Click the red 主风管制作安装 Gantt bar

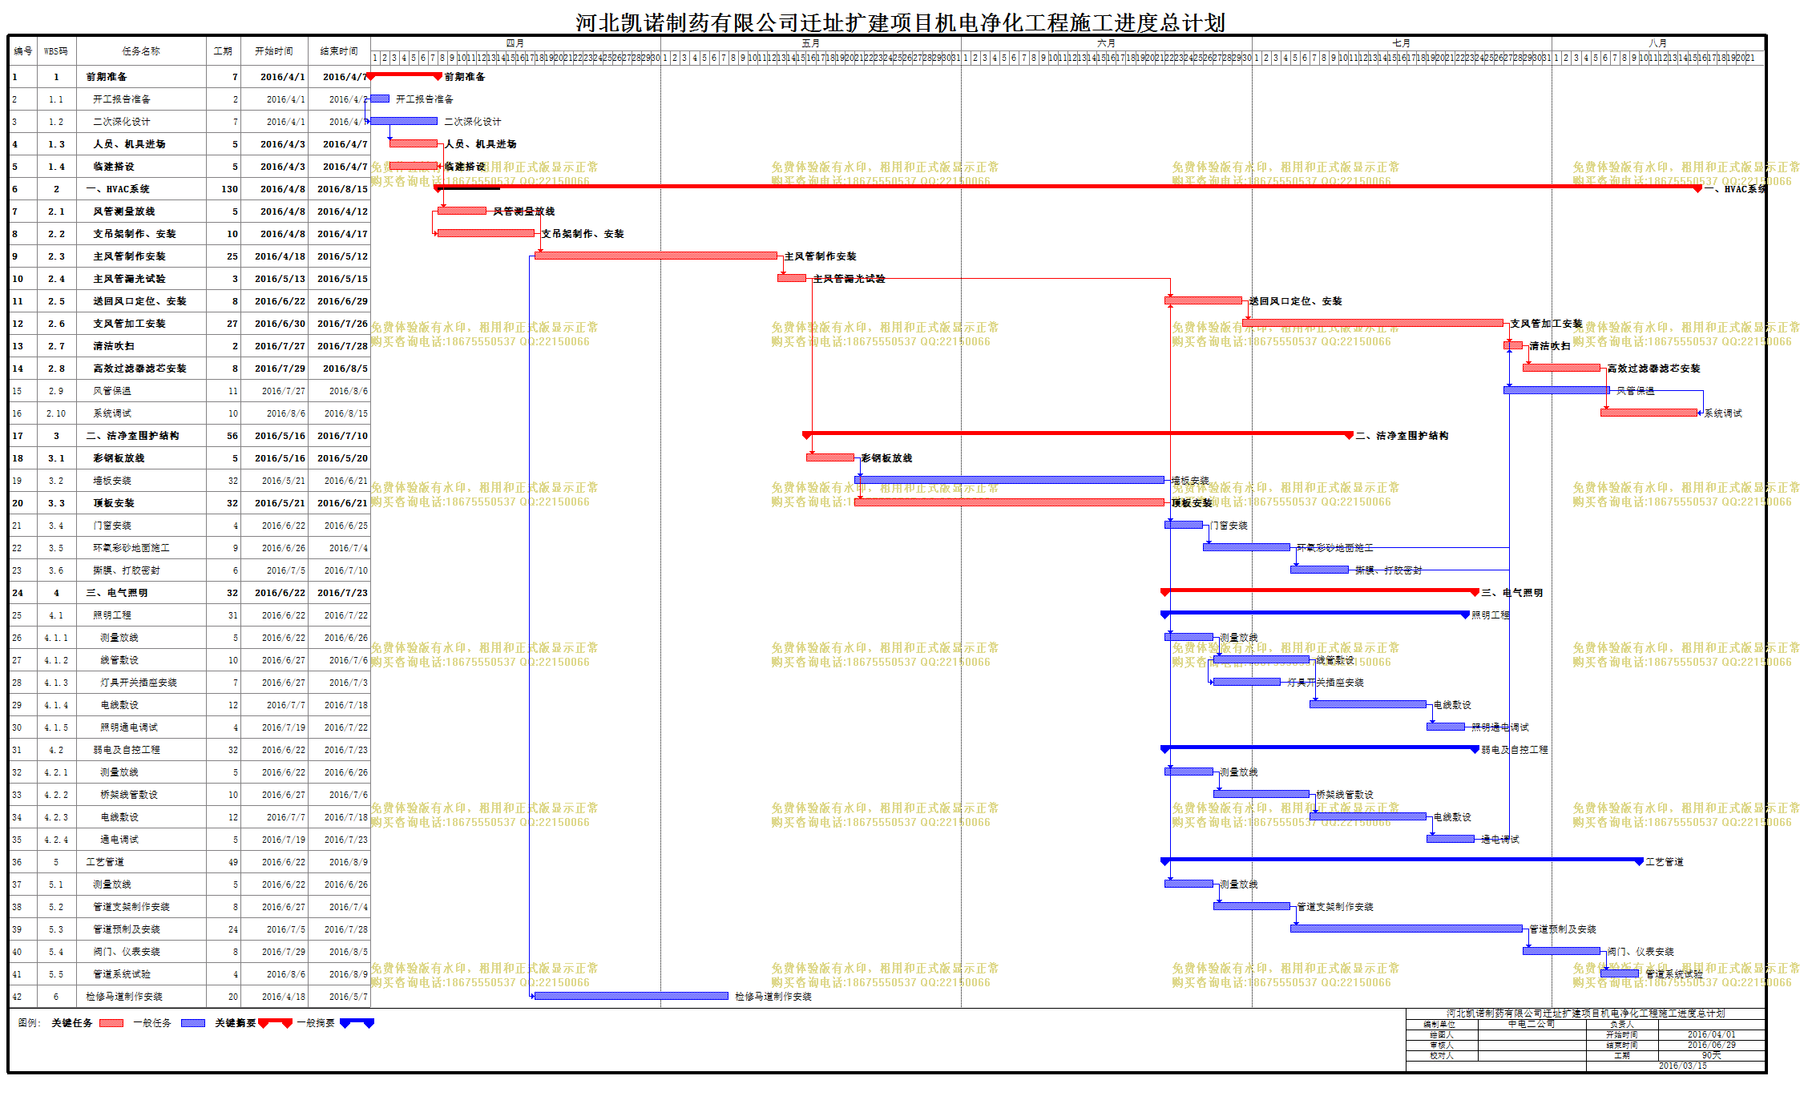656,256
